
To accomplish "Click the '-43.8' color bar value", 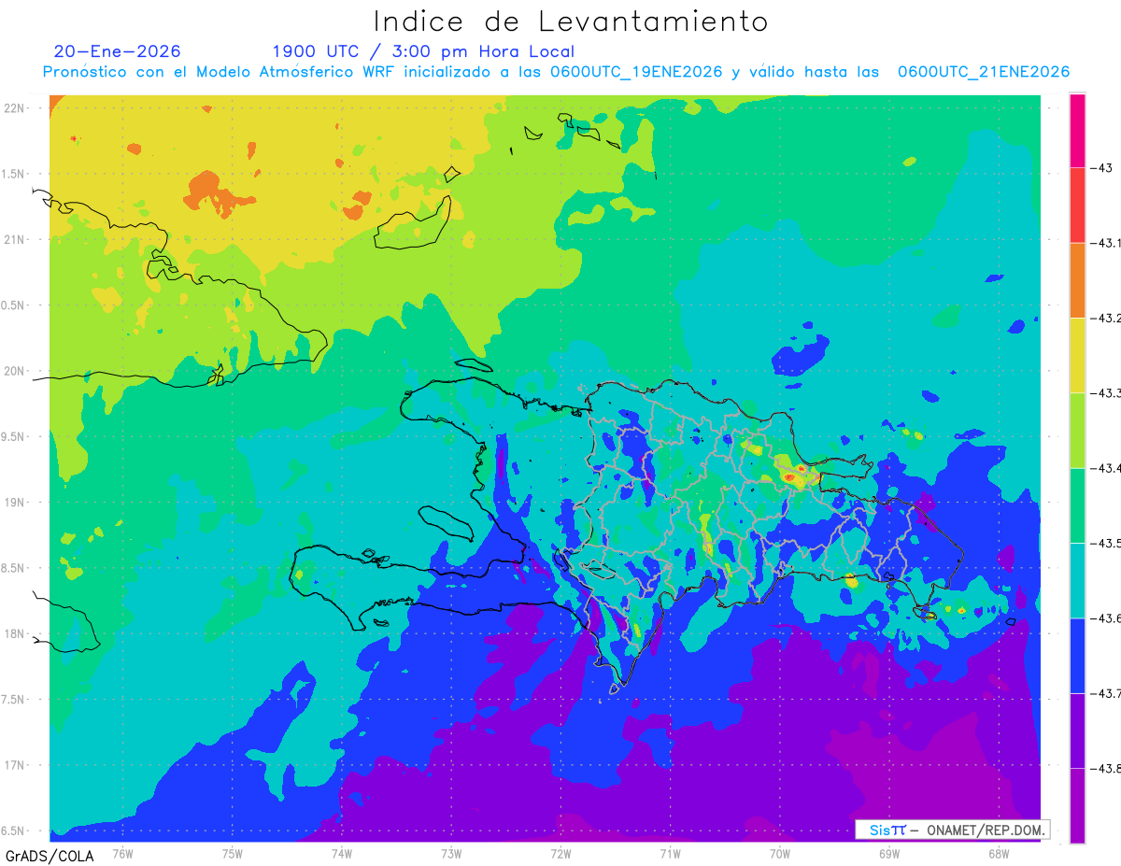I will [1106, 768].
